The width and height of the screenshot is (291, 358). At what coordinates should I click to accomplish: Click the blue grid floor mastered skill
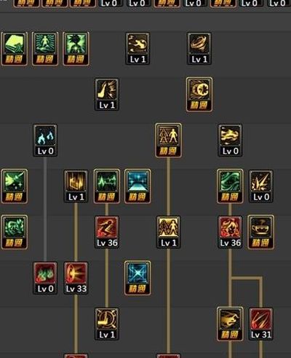point(137,186)
